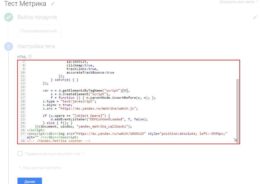Click the edit pencil in Выбор продукта row
Screen dimensions: 260x184
pyautogui.click(x=255, y=17)
